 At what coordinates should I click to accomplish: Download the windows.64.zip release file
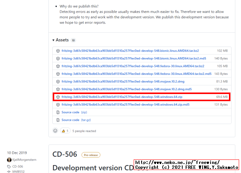122,97
